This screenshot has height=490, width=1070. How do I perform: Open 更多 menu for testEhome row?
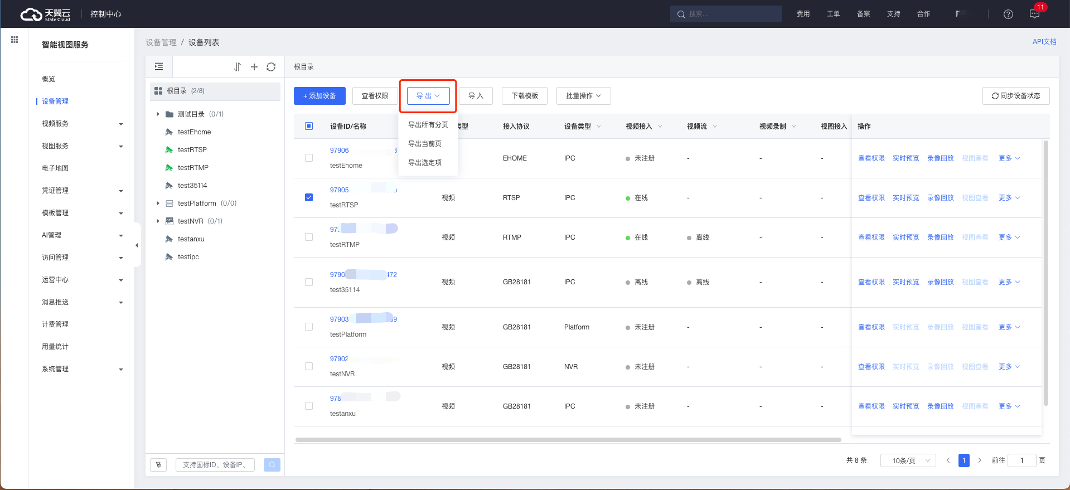tap(1009, 158)
